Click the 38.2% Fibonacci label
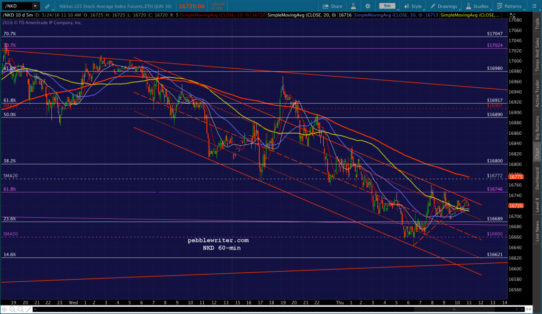This screenshot has width=542, height=314. point(10,161)
